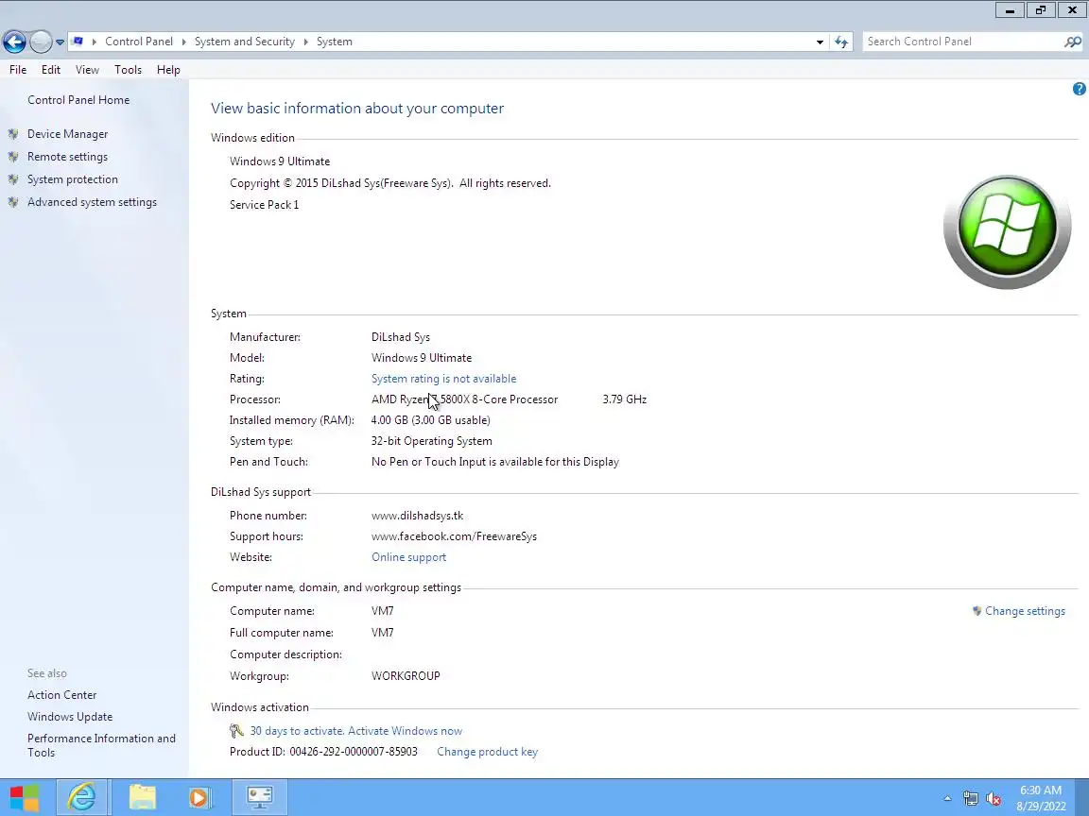Click the keys icon beside activation link

pyautogui.click(x=236, y=731)
